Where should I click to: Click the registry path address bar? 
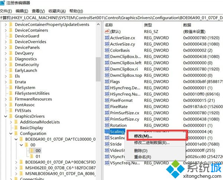[x=111, y=18]
